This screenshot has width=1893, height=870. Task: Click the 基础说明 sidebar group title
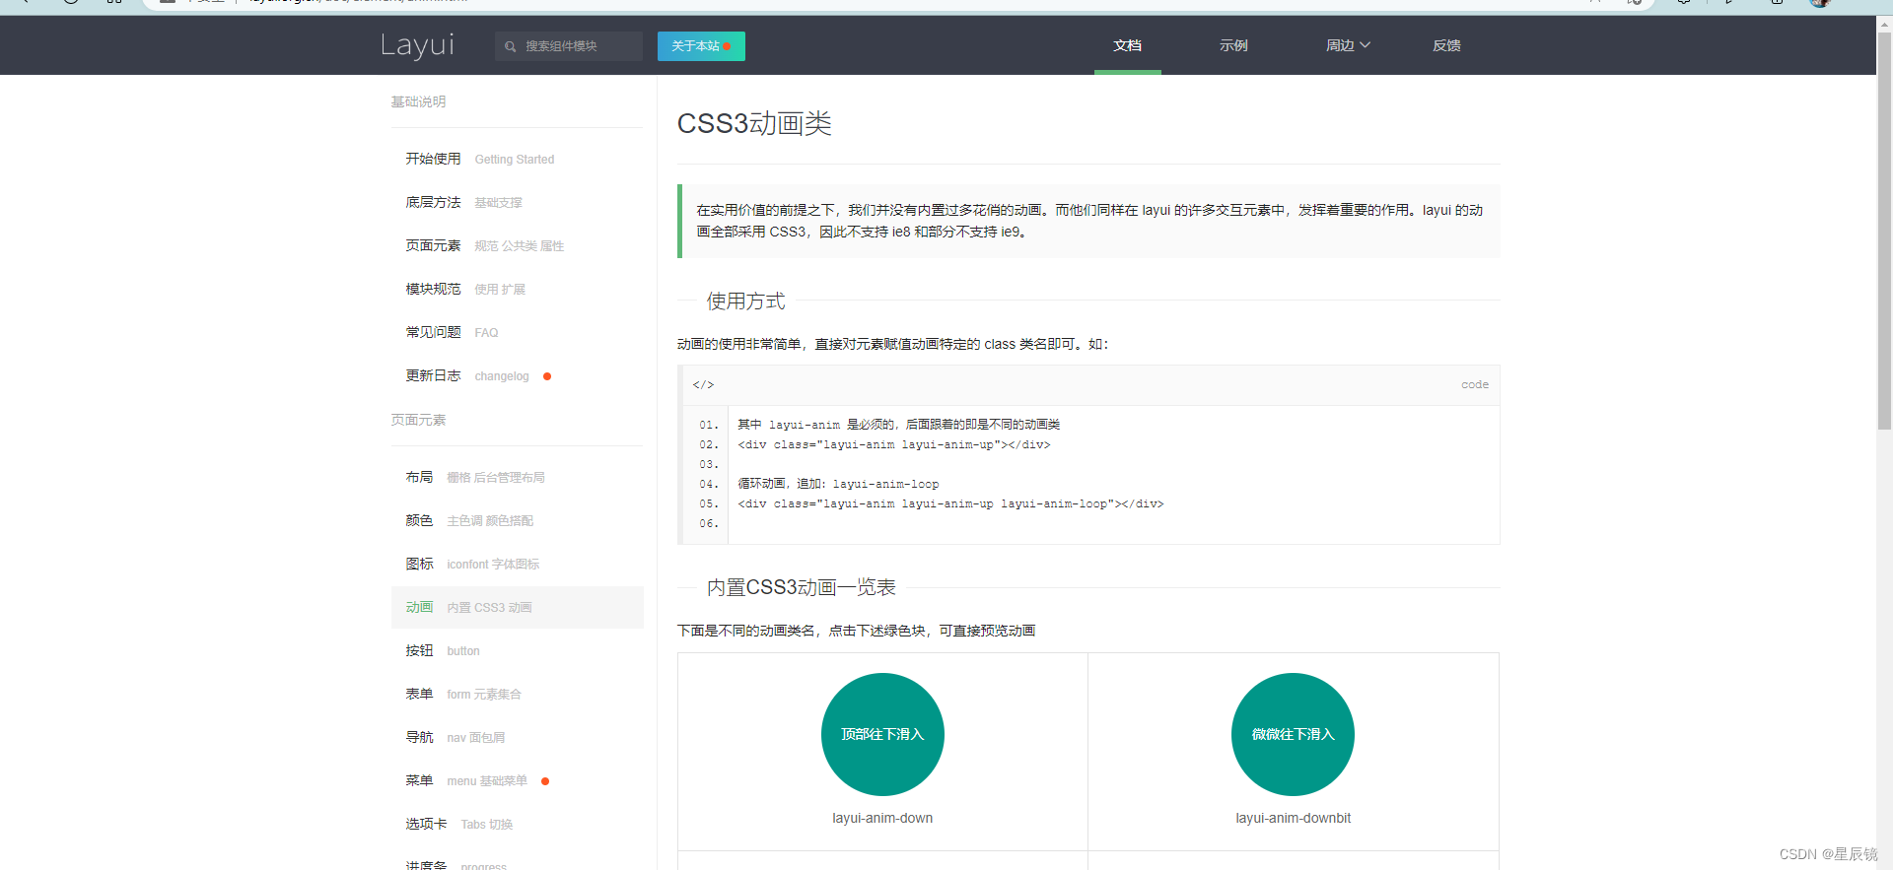coord(418,101)
